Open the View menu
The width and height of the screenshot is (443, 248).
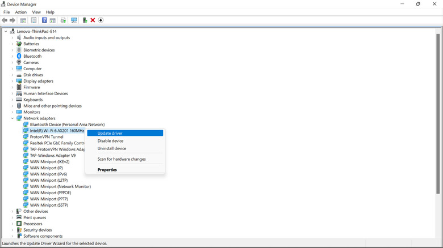pyautogui.click(x=36, y=12)
